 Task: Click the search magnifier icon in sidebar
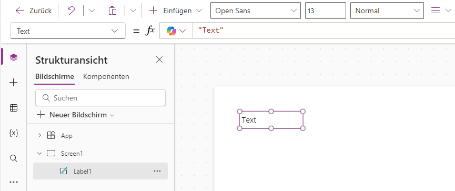pyautogui.click(x=13, y=158)
